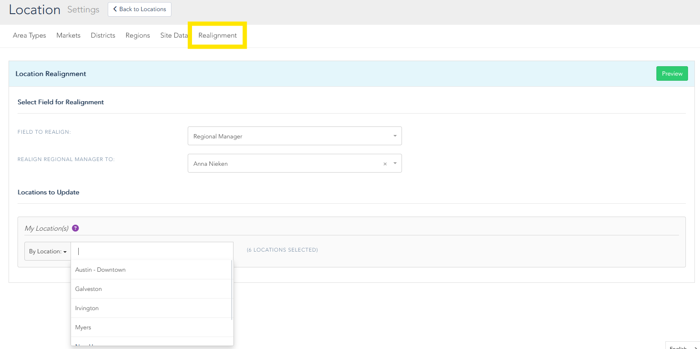Image resolution: width=700 pixels, height=349 pixels.
Task: Clear Anna Nieken using the x icon
Action: point(385,164)
